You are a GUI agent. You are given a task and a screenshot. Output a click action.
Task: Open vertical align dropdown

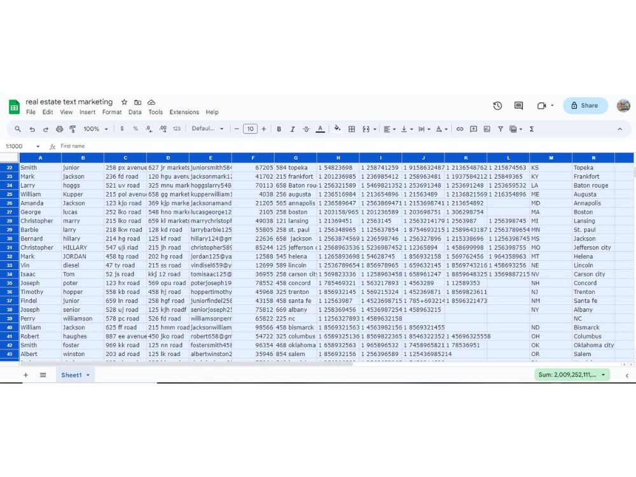(x=407, y=129)
